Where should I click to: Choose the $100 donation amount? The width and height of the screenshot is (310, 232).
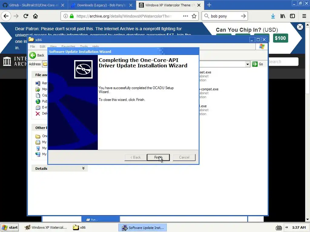pyautogui.click(x=280, y=38)
